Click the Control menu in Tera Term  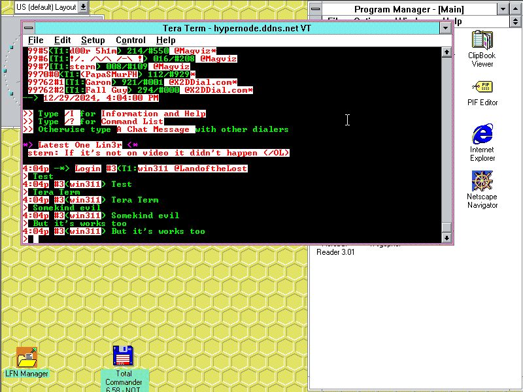[130, 41]
